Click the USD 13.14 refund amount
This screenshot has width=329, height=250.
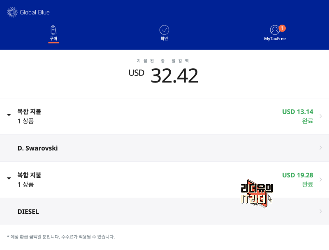[297, 112]
